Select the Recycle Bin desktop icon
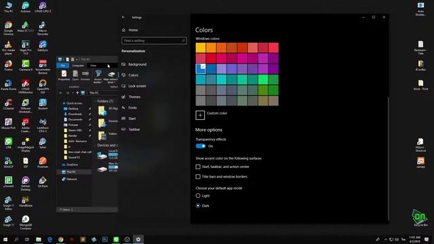 click(420, 218)
